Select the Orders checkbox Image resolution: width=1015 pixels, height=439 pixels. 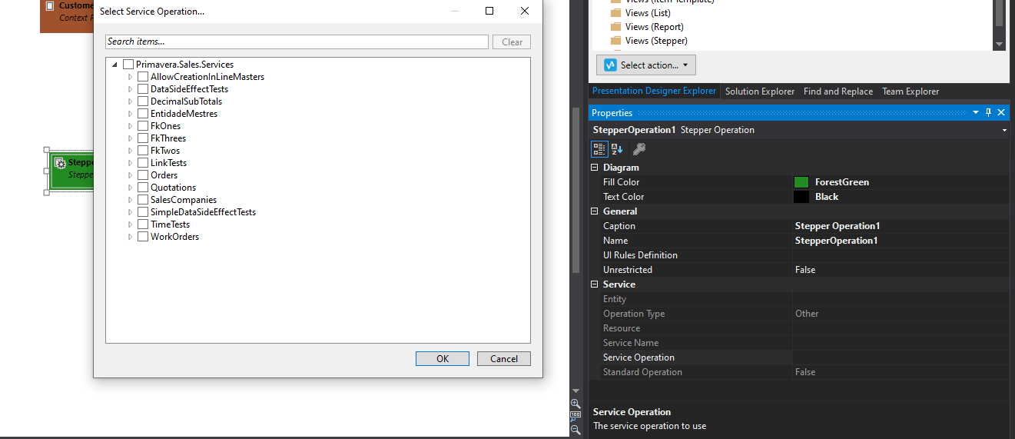point(143,175)
